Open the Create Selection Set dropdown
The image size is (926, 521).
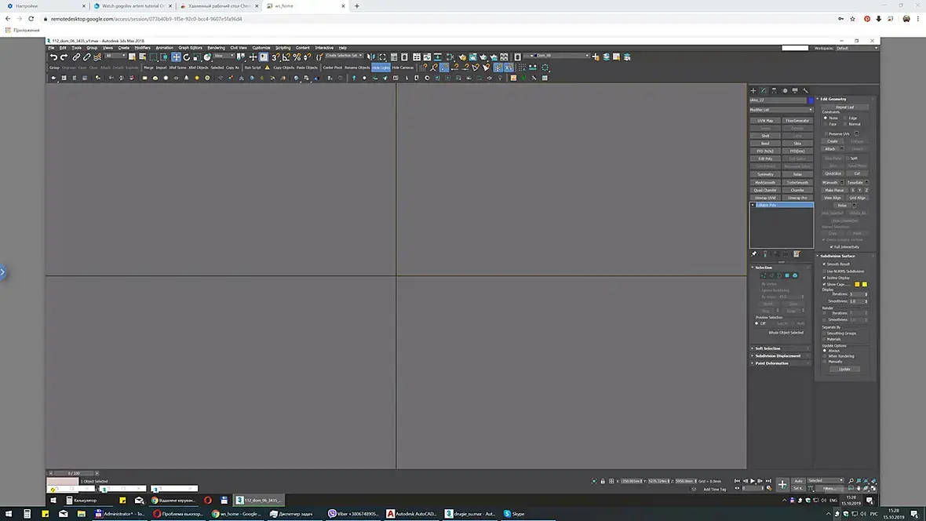344,56
